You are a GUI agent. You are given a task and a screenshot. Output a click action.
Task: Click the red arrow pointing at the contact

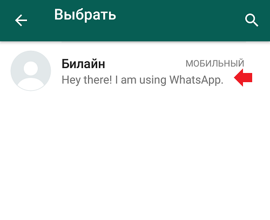[243, 78]
